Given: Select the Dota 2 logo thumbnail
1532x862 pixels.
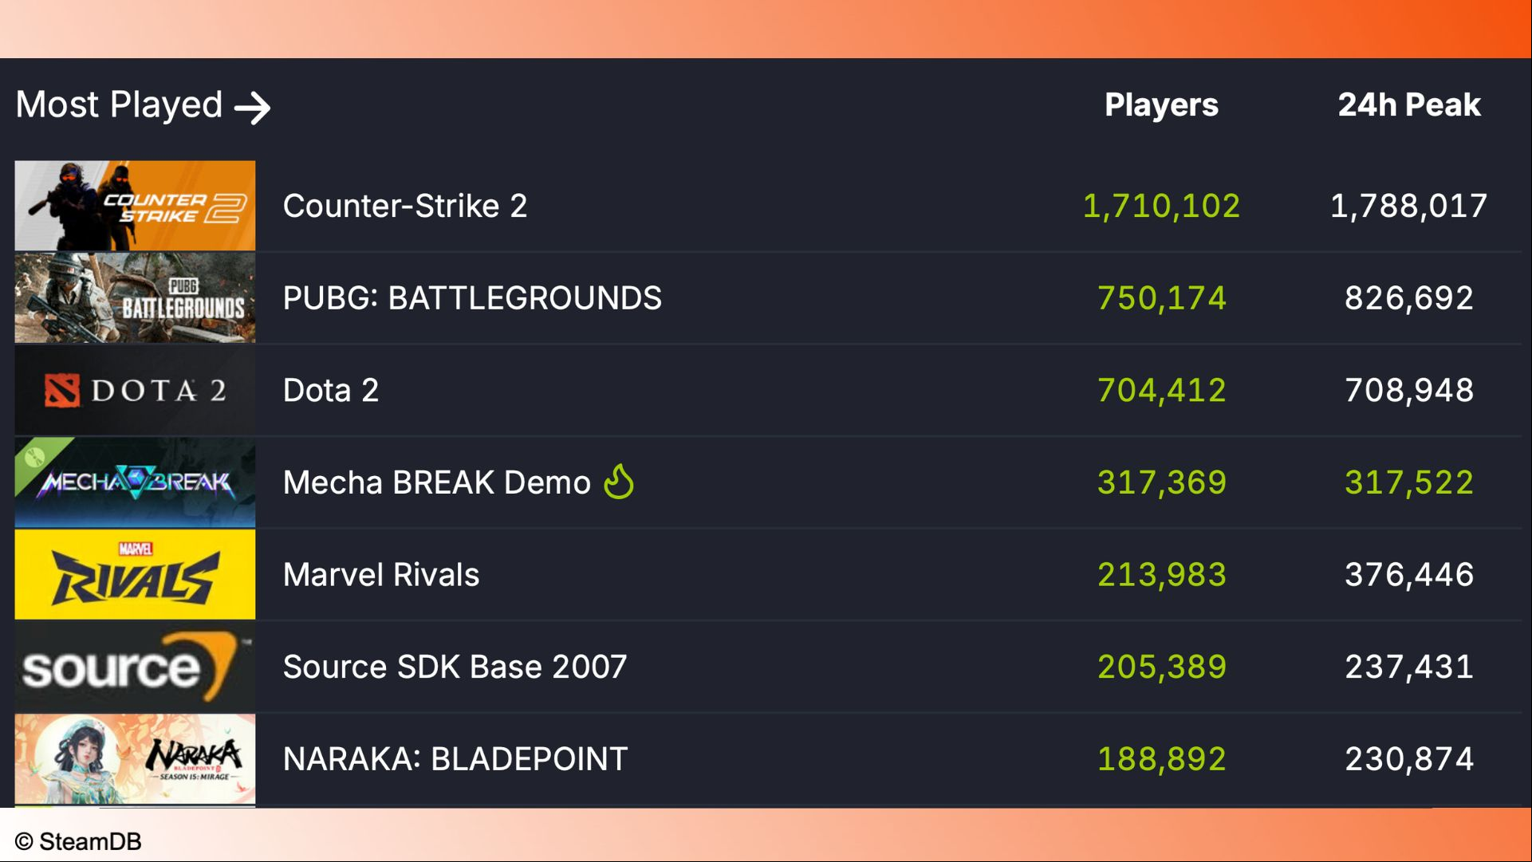Looking at the screenshot, I should [x=136, y=390].
